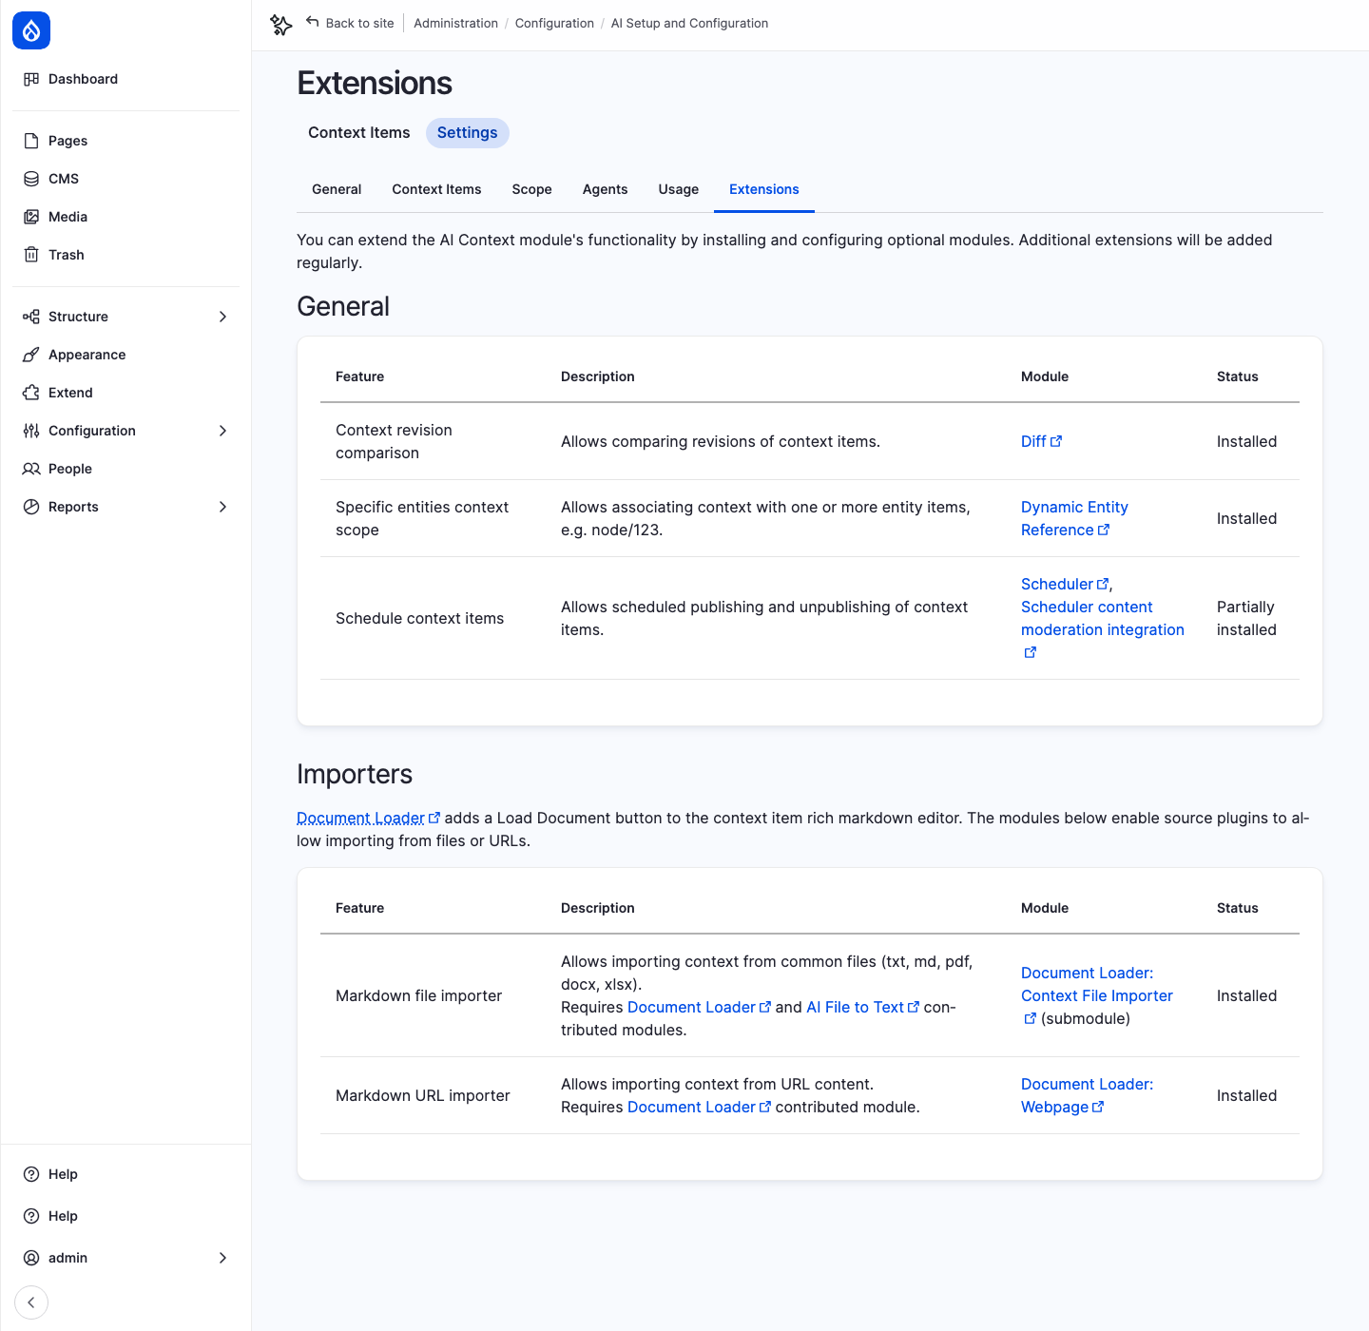Click the Configuration sliders icon

tap(31, 431)
